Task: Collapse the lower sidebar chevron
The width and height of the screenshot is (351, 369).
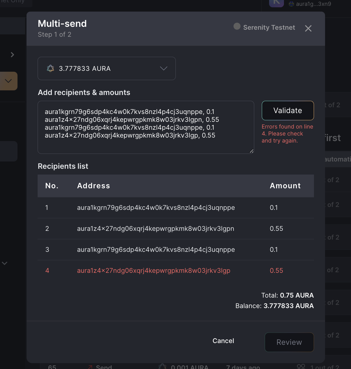Action: 4,263
